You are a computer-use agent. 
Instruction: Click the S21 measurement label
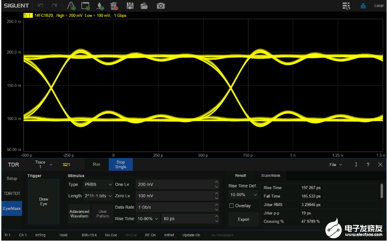pyautogui.click(x=66, y=164)
